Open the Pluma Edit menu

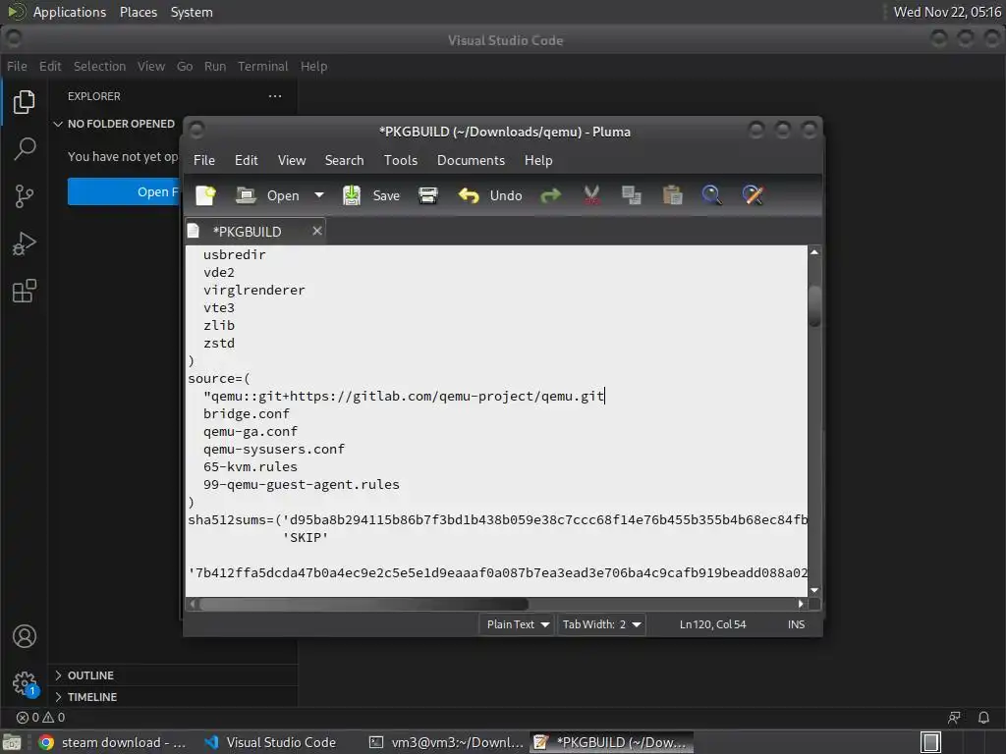[x=247, y=160]
